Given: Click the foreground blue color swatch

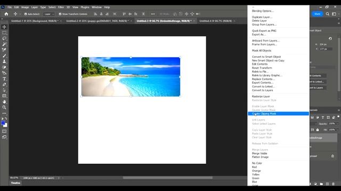Looking at the screenshot, I should click(x=3, y=123).
